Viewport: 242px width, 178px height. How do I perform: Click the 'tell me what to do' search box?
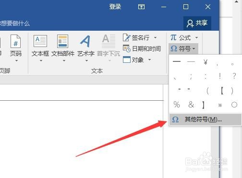click(x=15, y=24)
